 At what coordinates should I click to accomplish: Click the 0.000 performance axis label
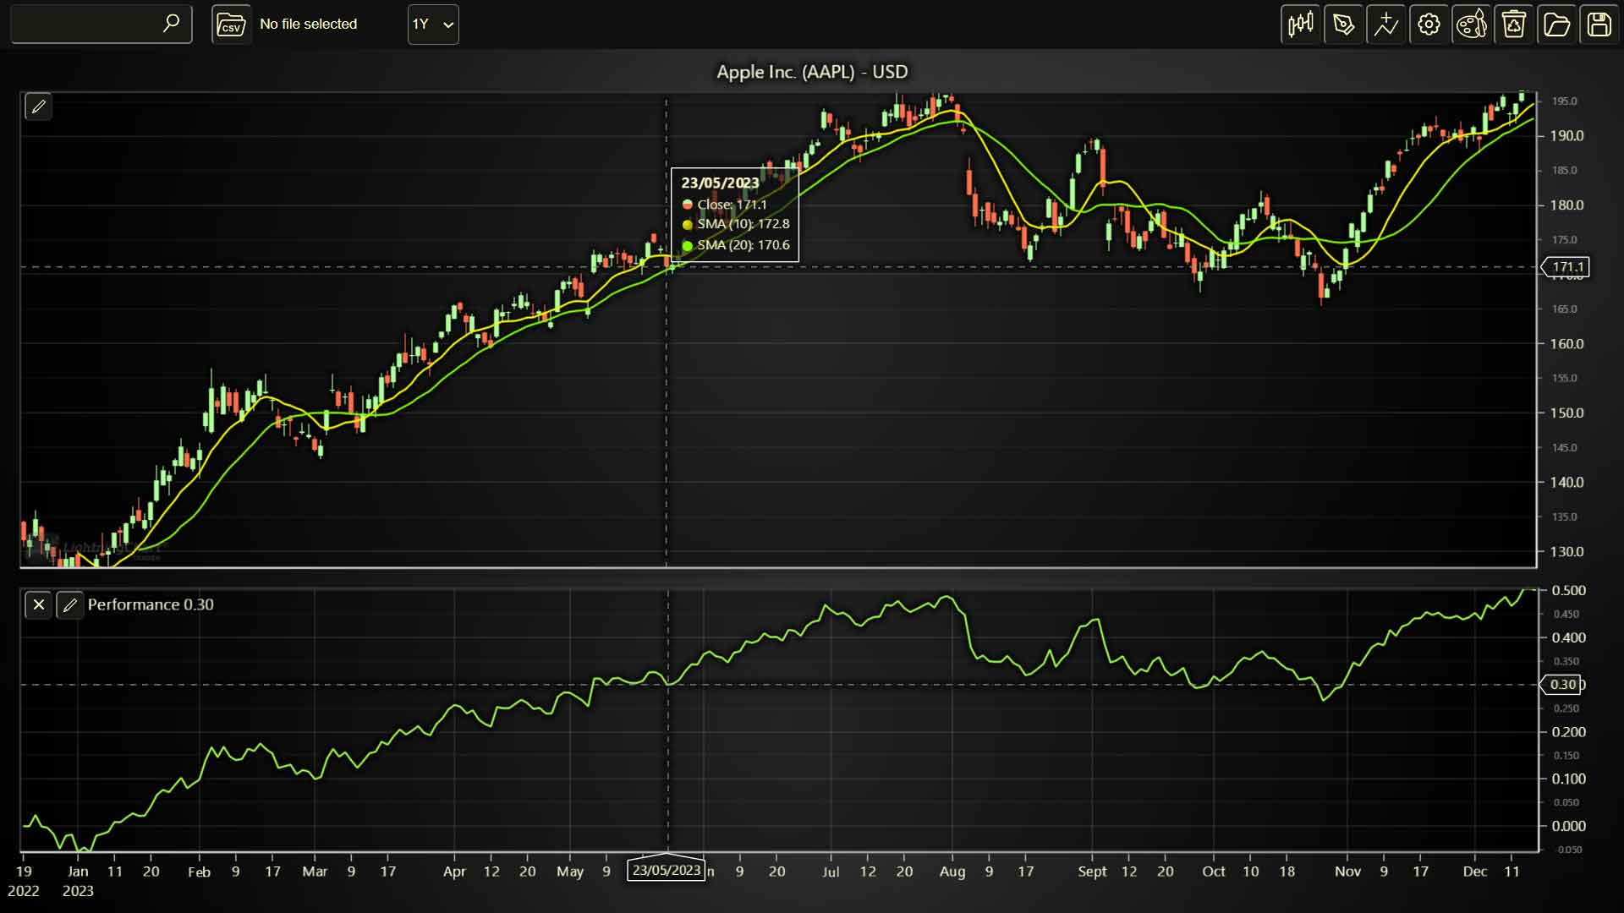pos(1568,826)
